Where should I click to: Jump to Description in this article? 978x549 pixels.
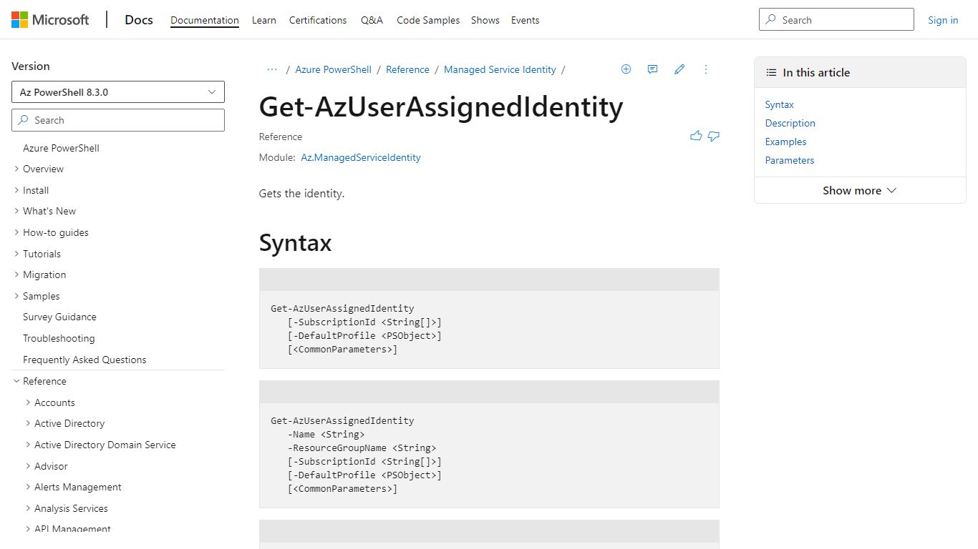pos(790,123)
